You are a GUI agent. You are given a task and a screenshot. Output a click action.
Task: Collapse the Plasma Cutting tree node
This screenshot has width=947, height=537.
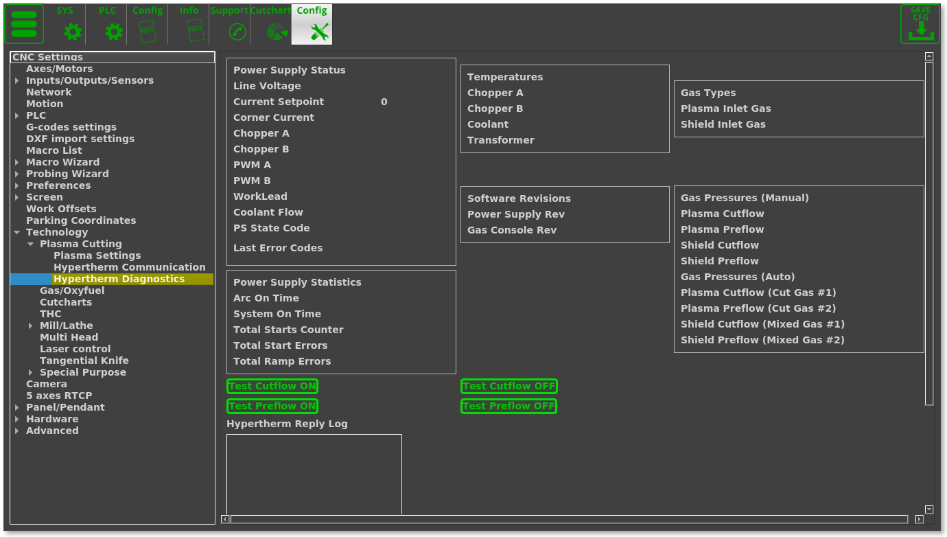pos(31,244)
